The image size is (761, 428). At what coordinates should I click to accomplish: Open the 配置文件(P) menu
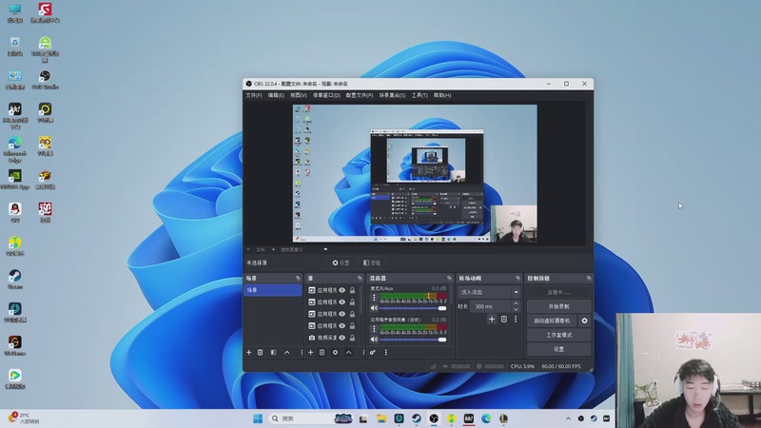(x=360, y=95)
